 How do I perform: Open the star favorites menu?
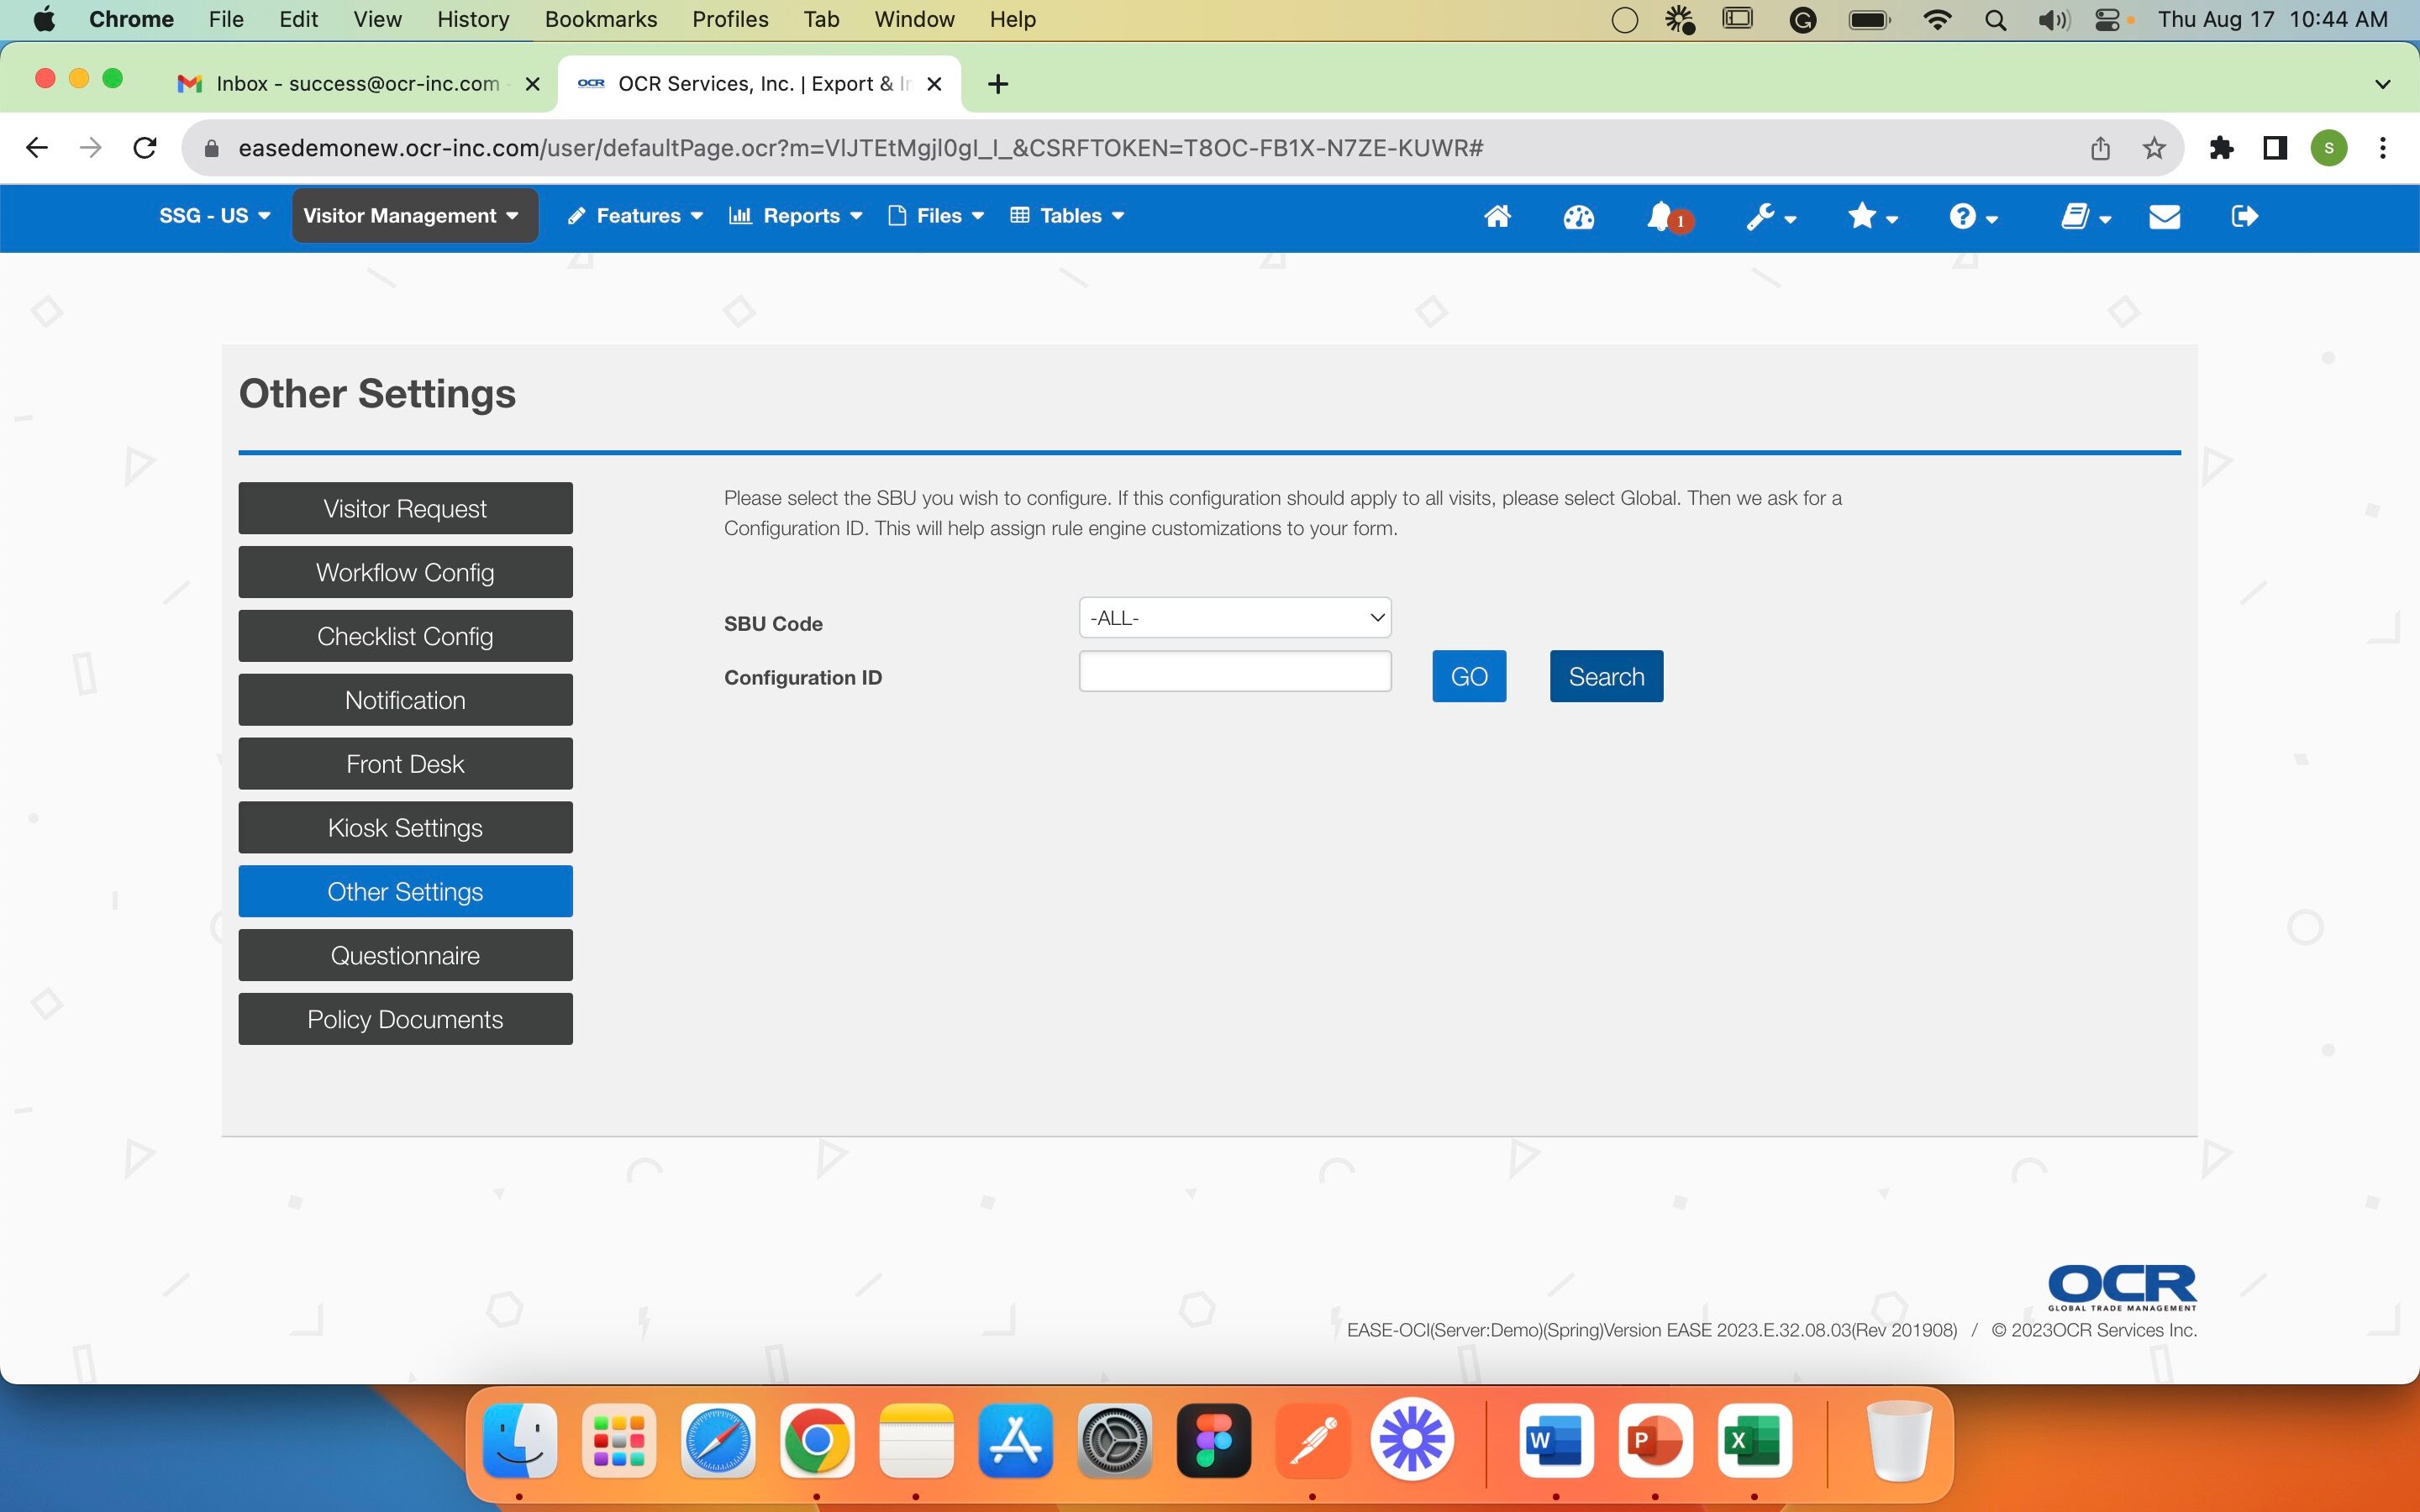pos(1871,216)
